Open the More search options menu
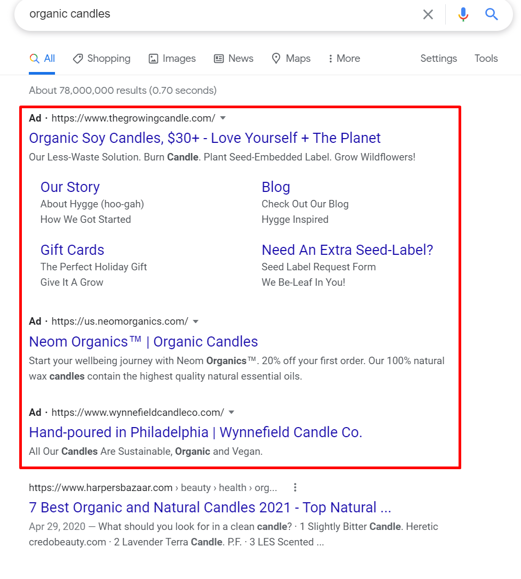The image size is (521, 579). (x=344, y=58)
